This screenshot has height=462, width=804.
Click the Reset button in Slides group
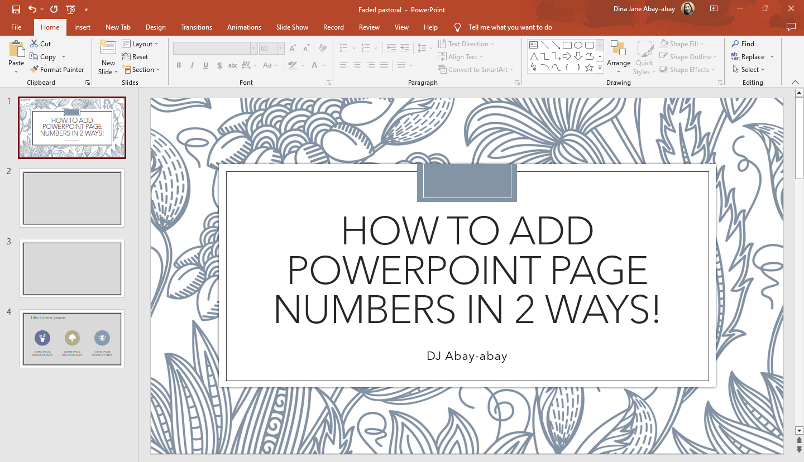click(x=136, y=56)
